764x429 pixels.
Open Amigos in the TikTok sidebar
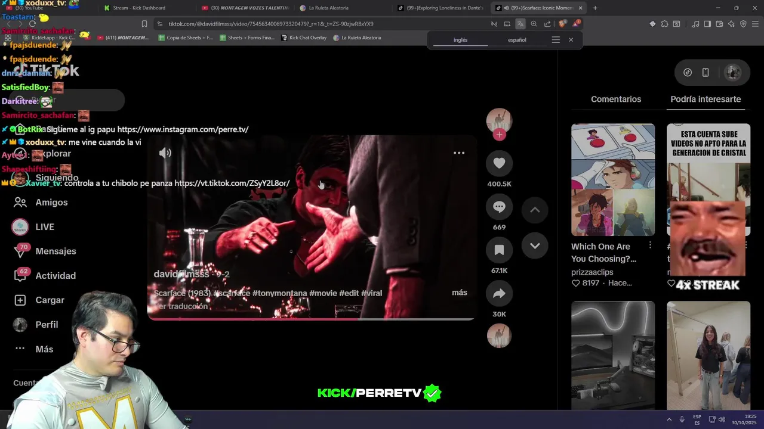tap(41, 203)
